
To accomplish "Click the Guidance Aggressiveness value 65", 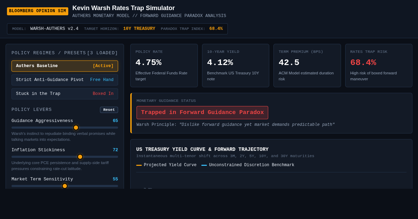I will click(115, 121).
